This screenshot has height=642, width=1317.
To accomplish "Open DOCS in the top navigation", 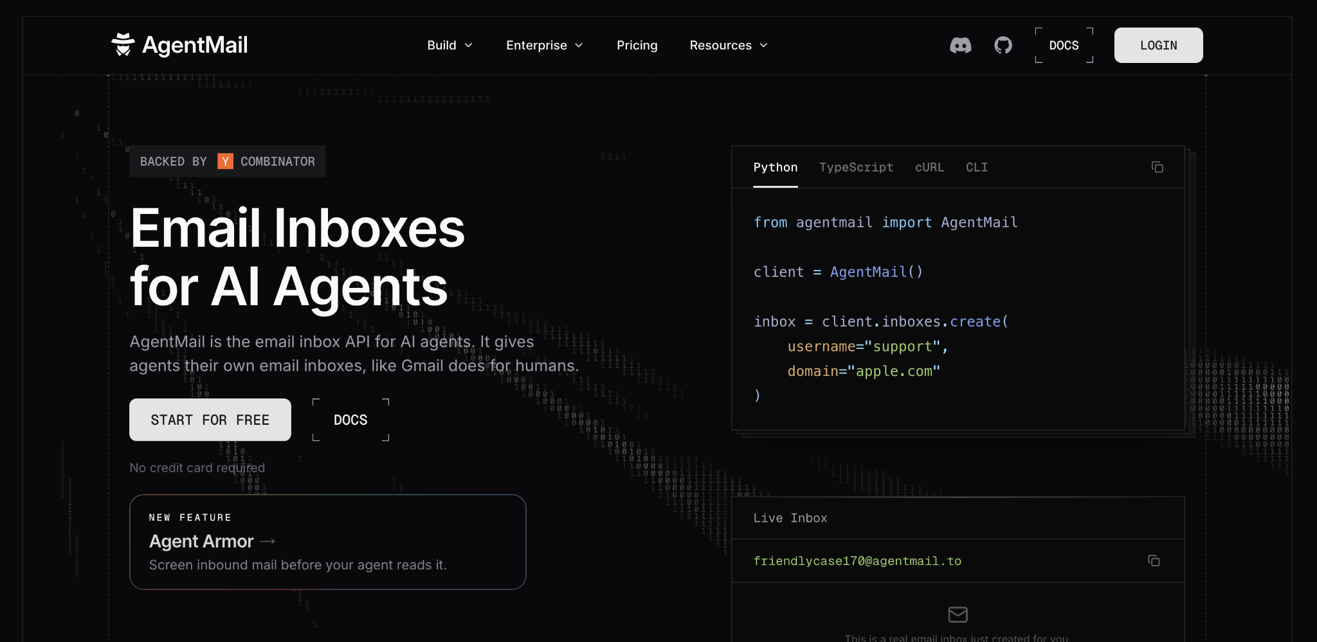I will click(1064, 45).
